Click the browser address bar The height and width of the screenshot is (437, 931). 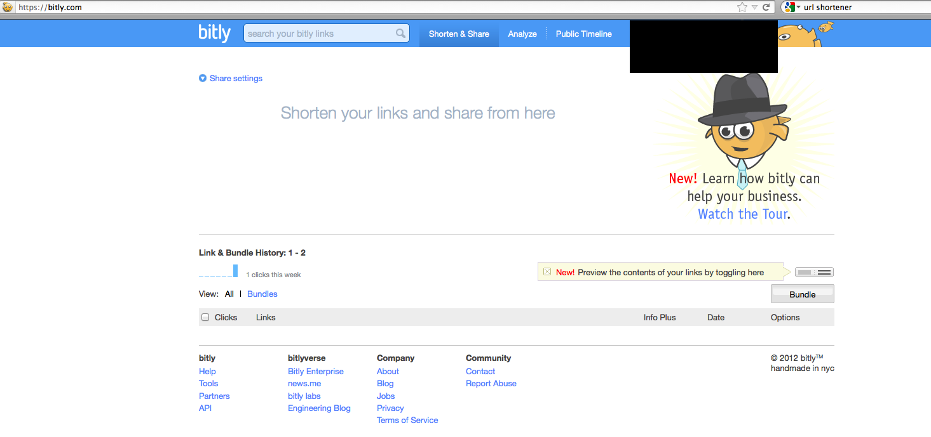(375, 7)
